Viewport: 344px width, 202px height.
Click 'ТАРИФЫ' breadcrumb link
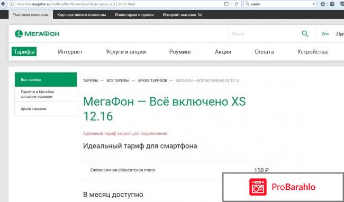tap(90, 80)
